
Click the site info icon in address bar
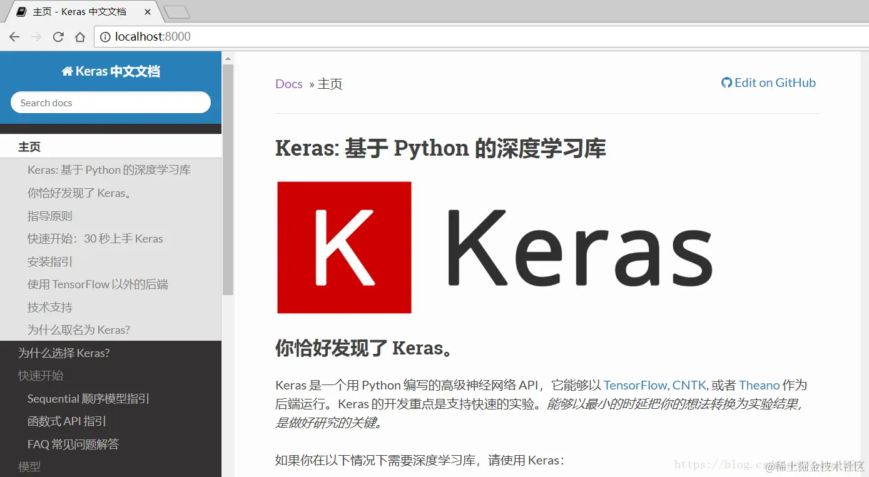(x=105, y=37)
